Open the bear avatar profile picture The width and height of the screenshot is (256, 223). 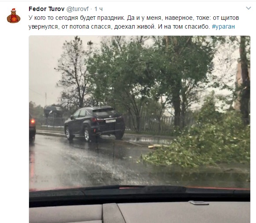pyautogui.click(x=14, y=16)
